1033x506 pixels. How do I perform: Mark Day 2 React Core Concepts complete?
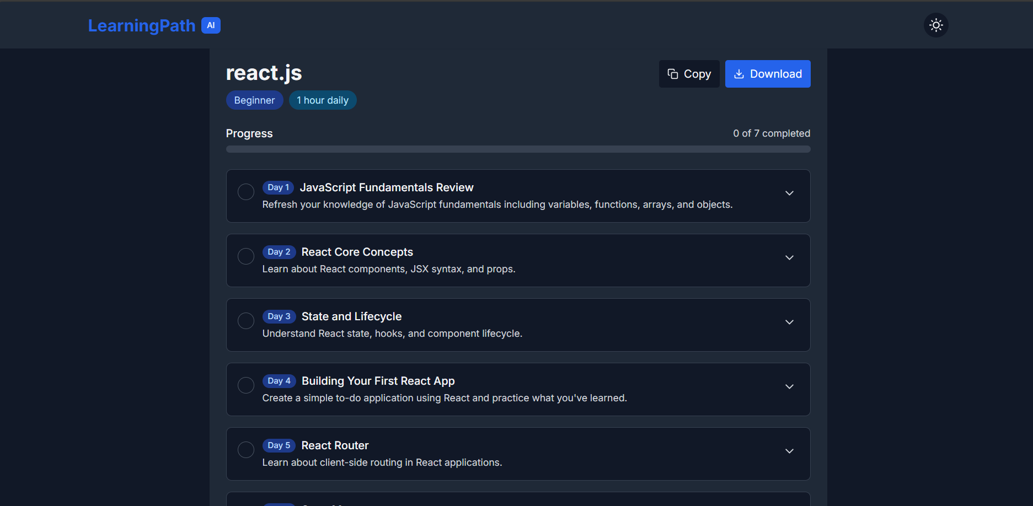coord(246,256)
